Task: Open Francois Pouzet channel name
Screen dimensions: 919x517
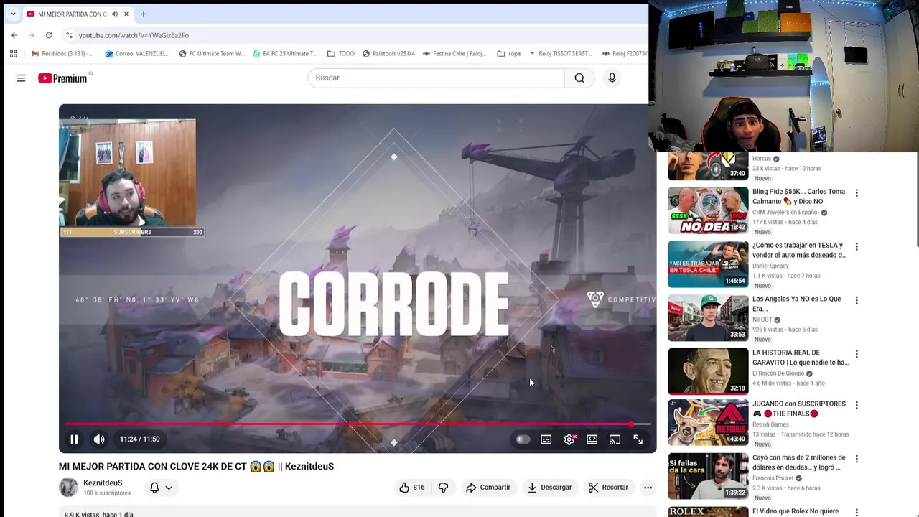Action: click(773, 478)
